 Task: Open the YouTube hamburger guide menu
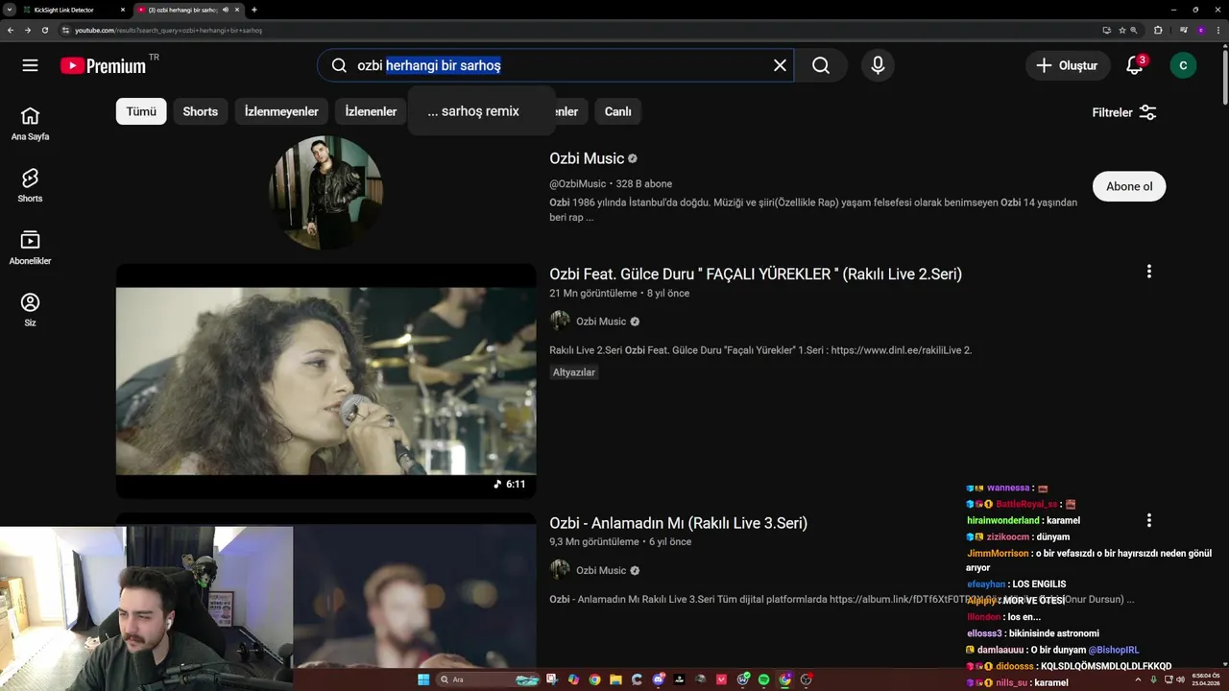pyautogui.click(x=30, y=65)
